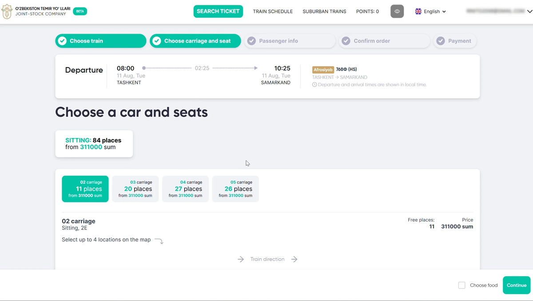Click the checkmark icon on Payment
The image size is (533, 301).
tap(441, 41)
